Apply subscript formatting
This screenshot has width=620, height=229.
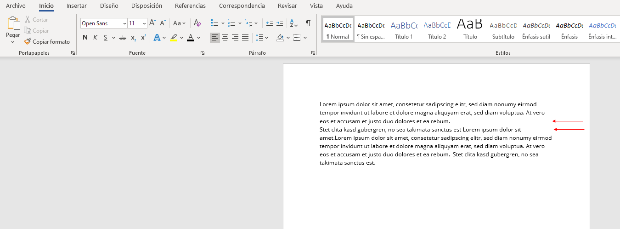click(x=133, y=38)
